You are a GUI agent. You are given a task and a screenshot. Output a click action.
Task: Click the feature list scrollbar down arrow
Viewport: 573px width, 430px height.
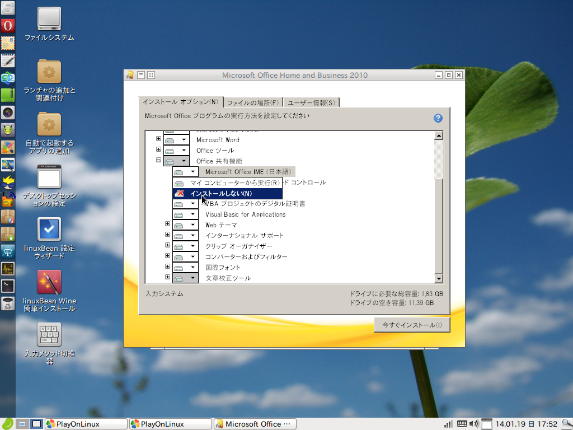439,279
